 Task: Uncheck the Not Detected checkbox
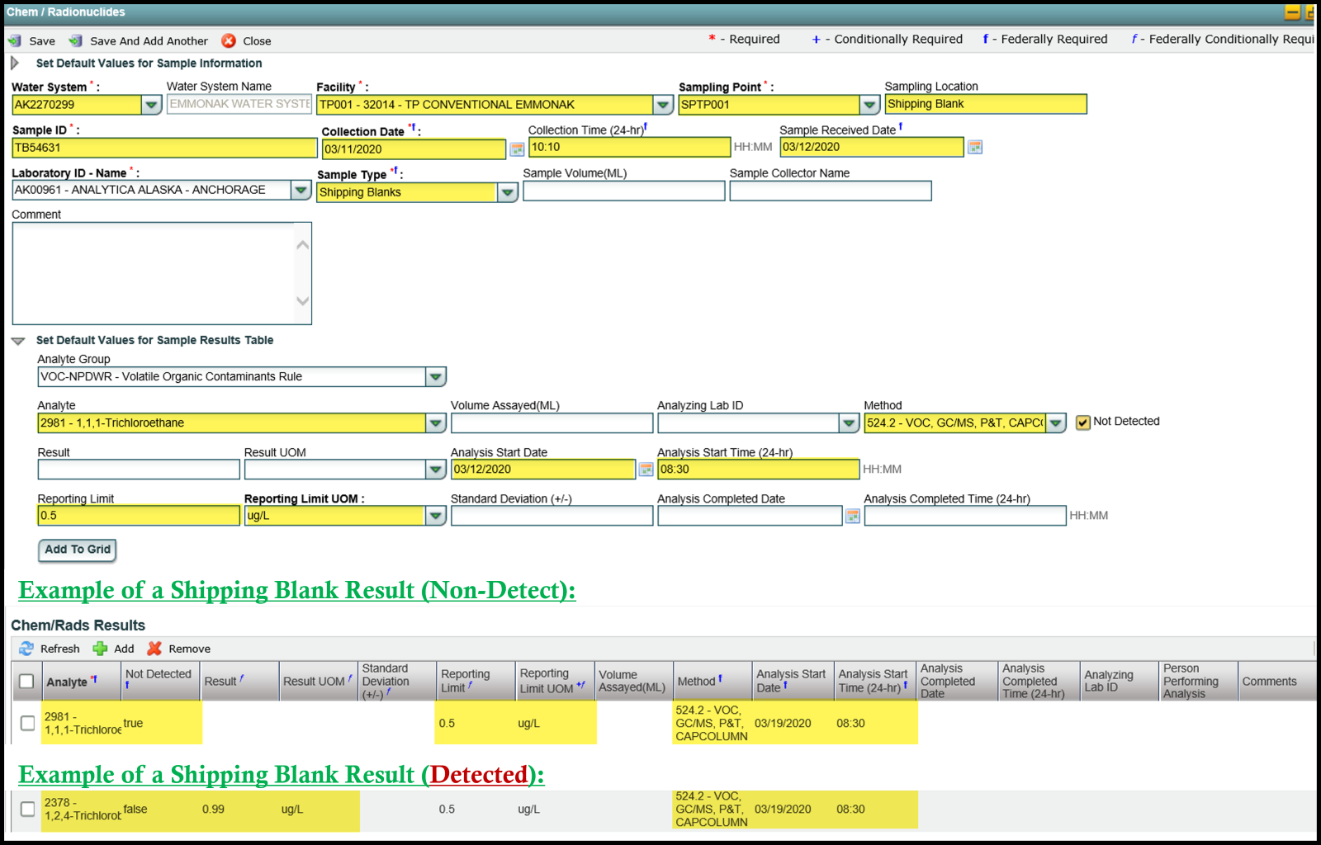[1083, 422]
